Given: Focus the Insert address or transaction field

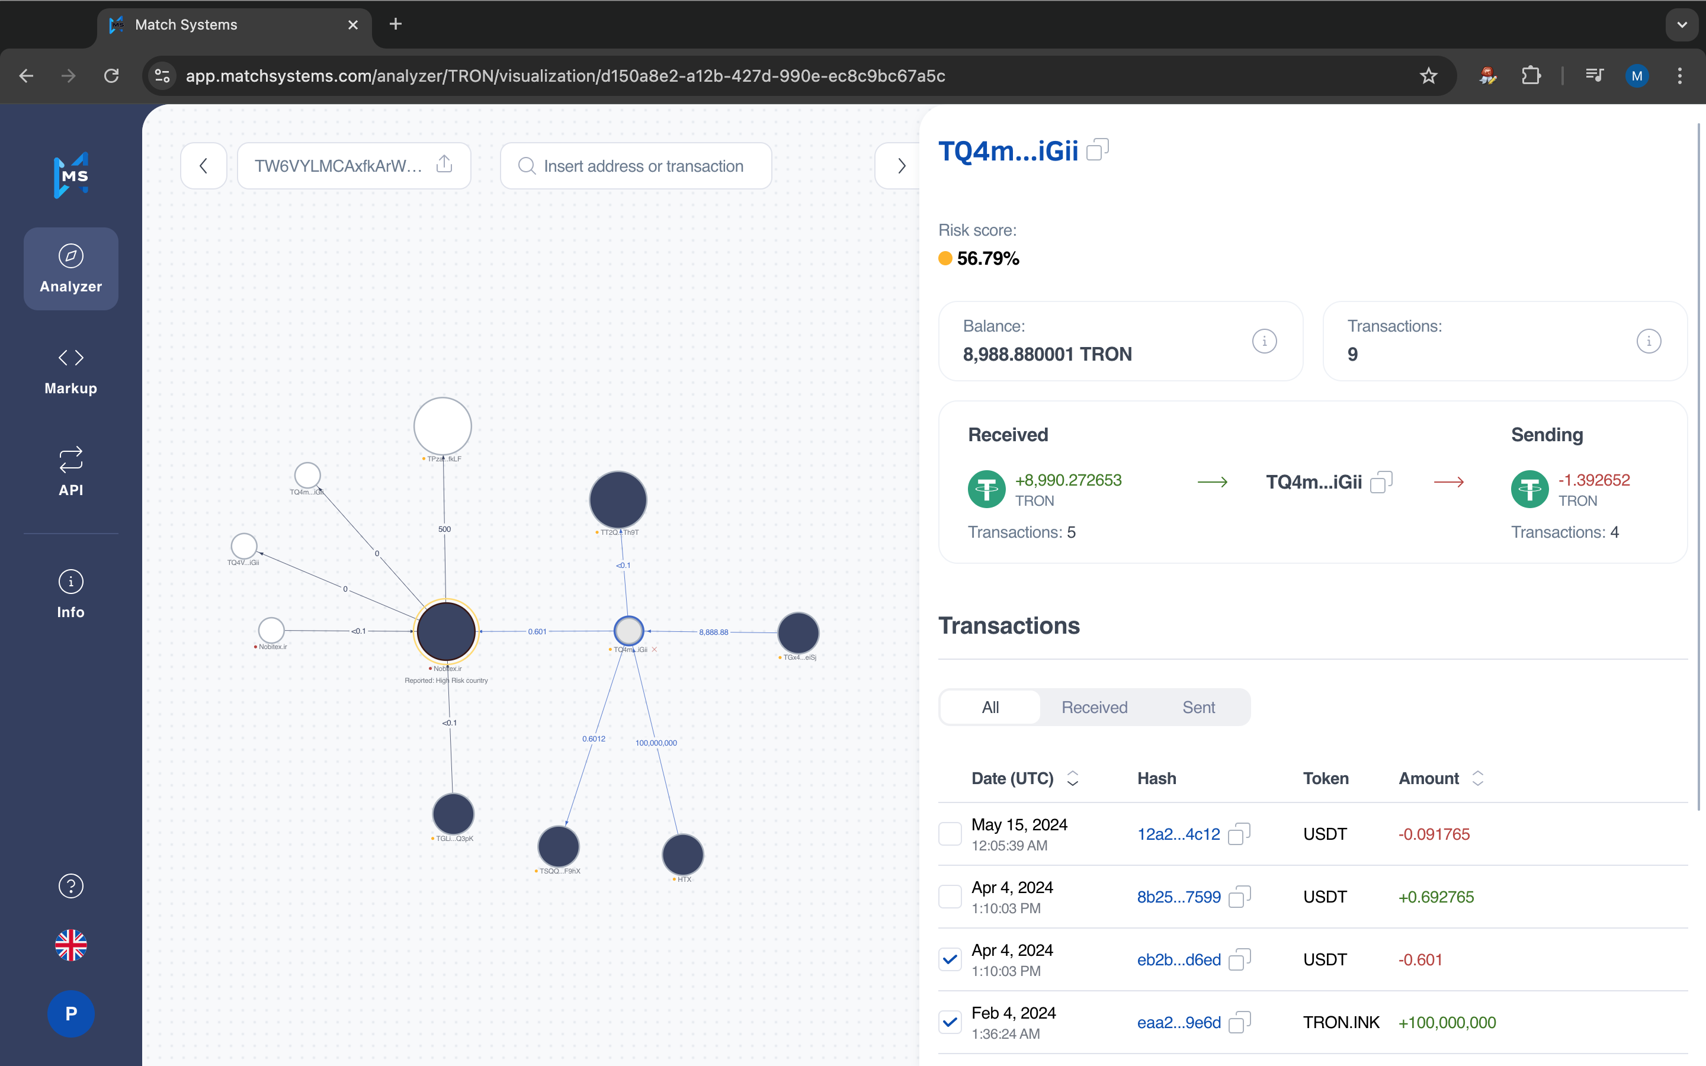Looking at the screenshot, I should [x=643, y=166].
